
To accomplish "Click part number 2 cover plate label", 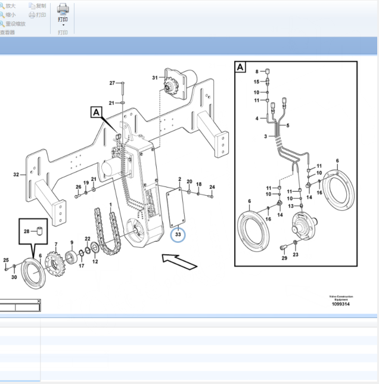I will 179,179.
